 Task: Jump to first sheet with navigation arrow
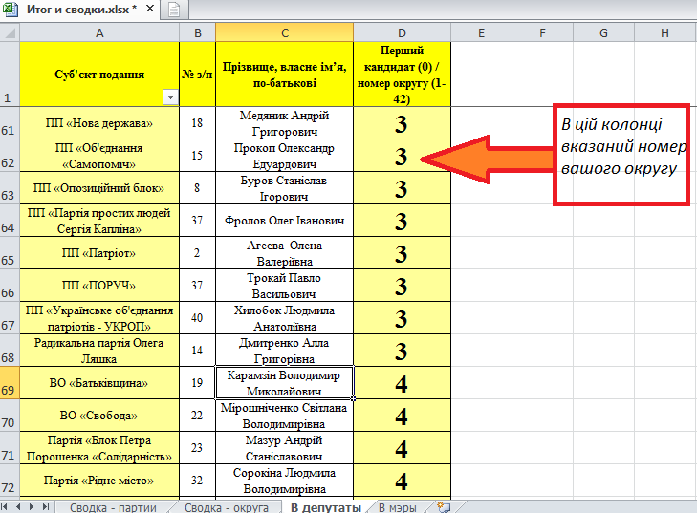(5, 506)
